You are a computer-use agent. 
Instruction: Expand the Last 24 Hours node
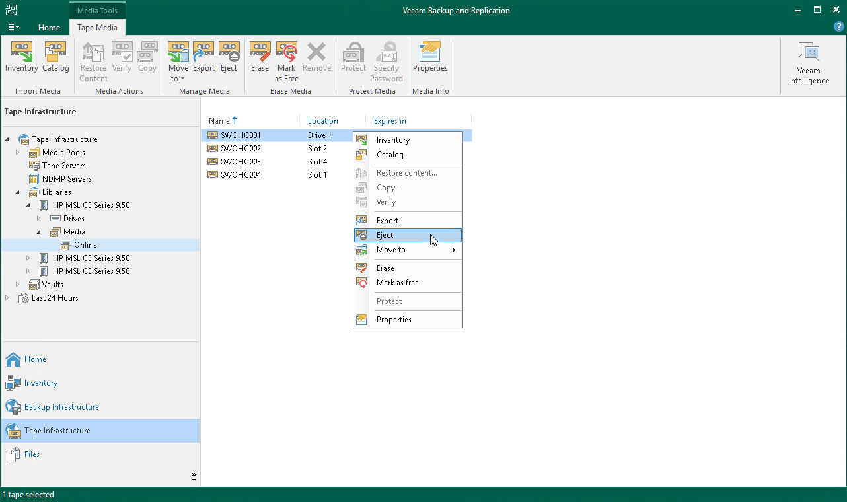(8, 298)
